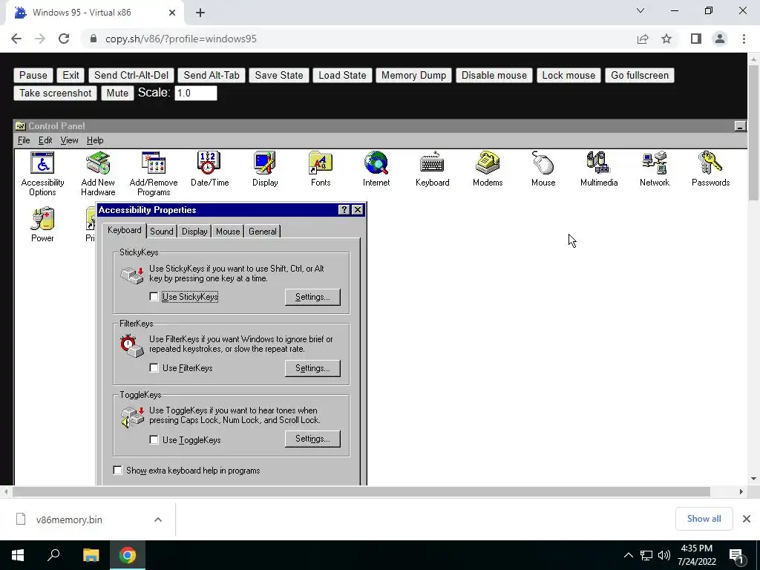The image size is (760, 570).
Task: Open ToggleKeys Settings button
Action: point(312,439)
